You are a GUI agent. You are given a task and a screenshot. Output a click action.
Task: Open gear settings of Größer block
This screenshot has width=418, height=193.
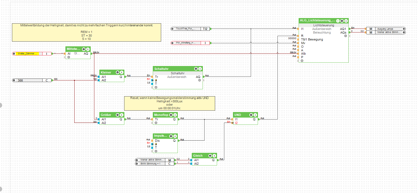tap(117, 115)
